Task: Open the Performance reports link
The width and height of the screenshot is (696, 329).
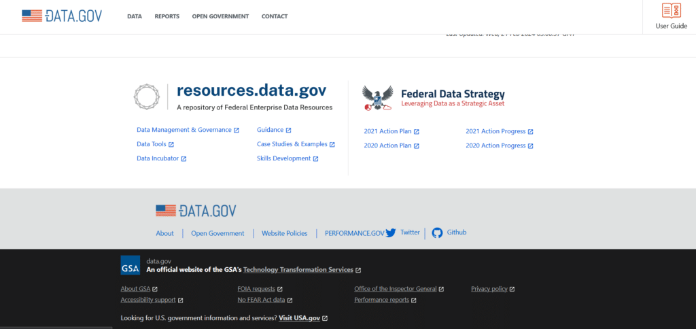Action: [x=382, y=300]
